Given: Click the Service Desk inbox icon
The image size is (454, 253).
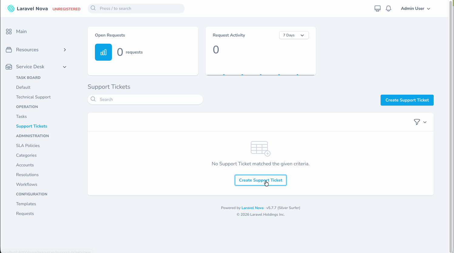Looking at the screenshot, I should tap(9, 67).
